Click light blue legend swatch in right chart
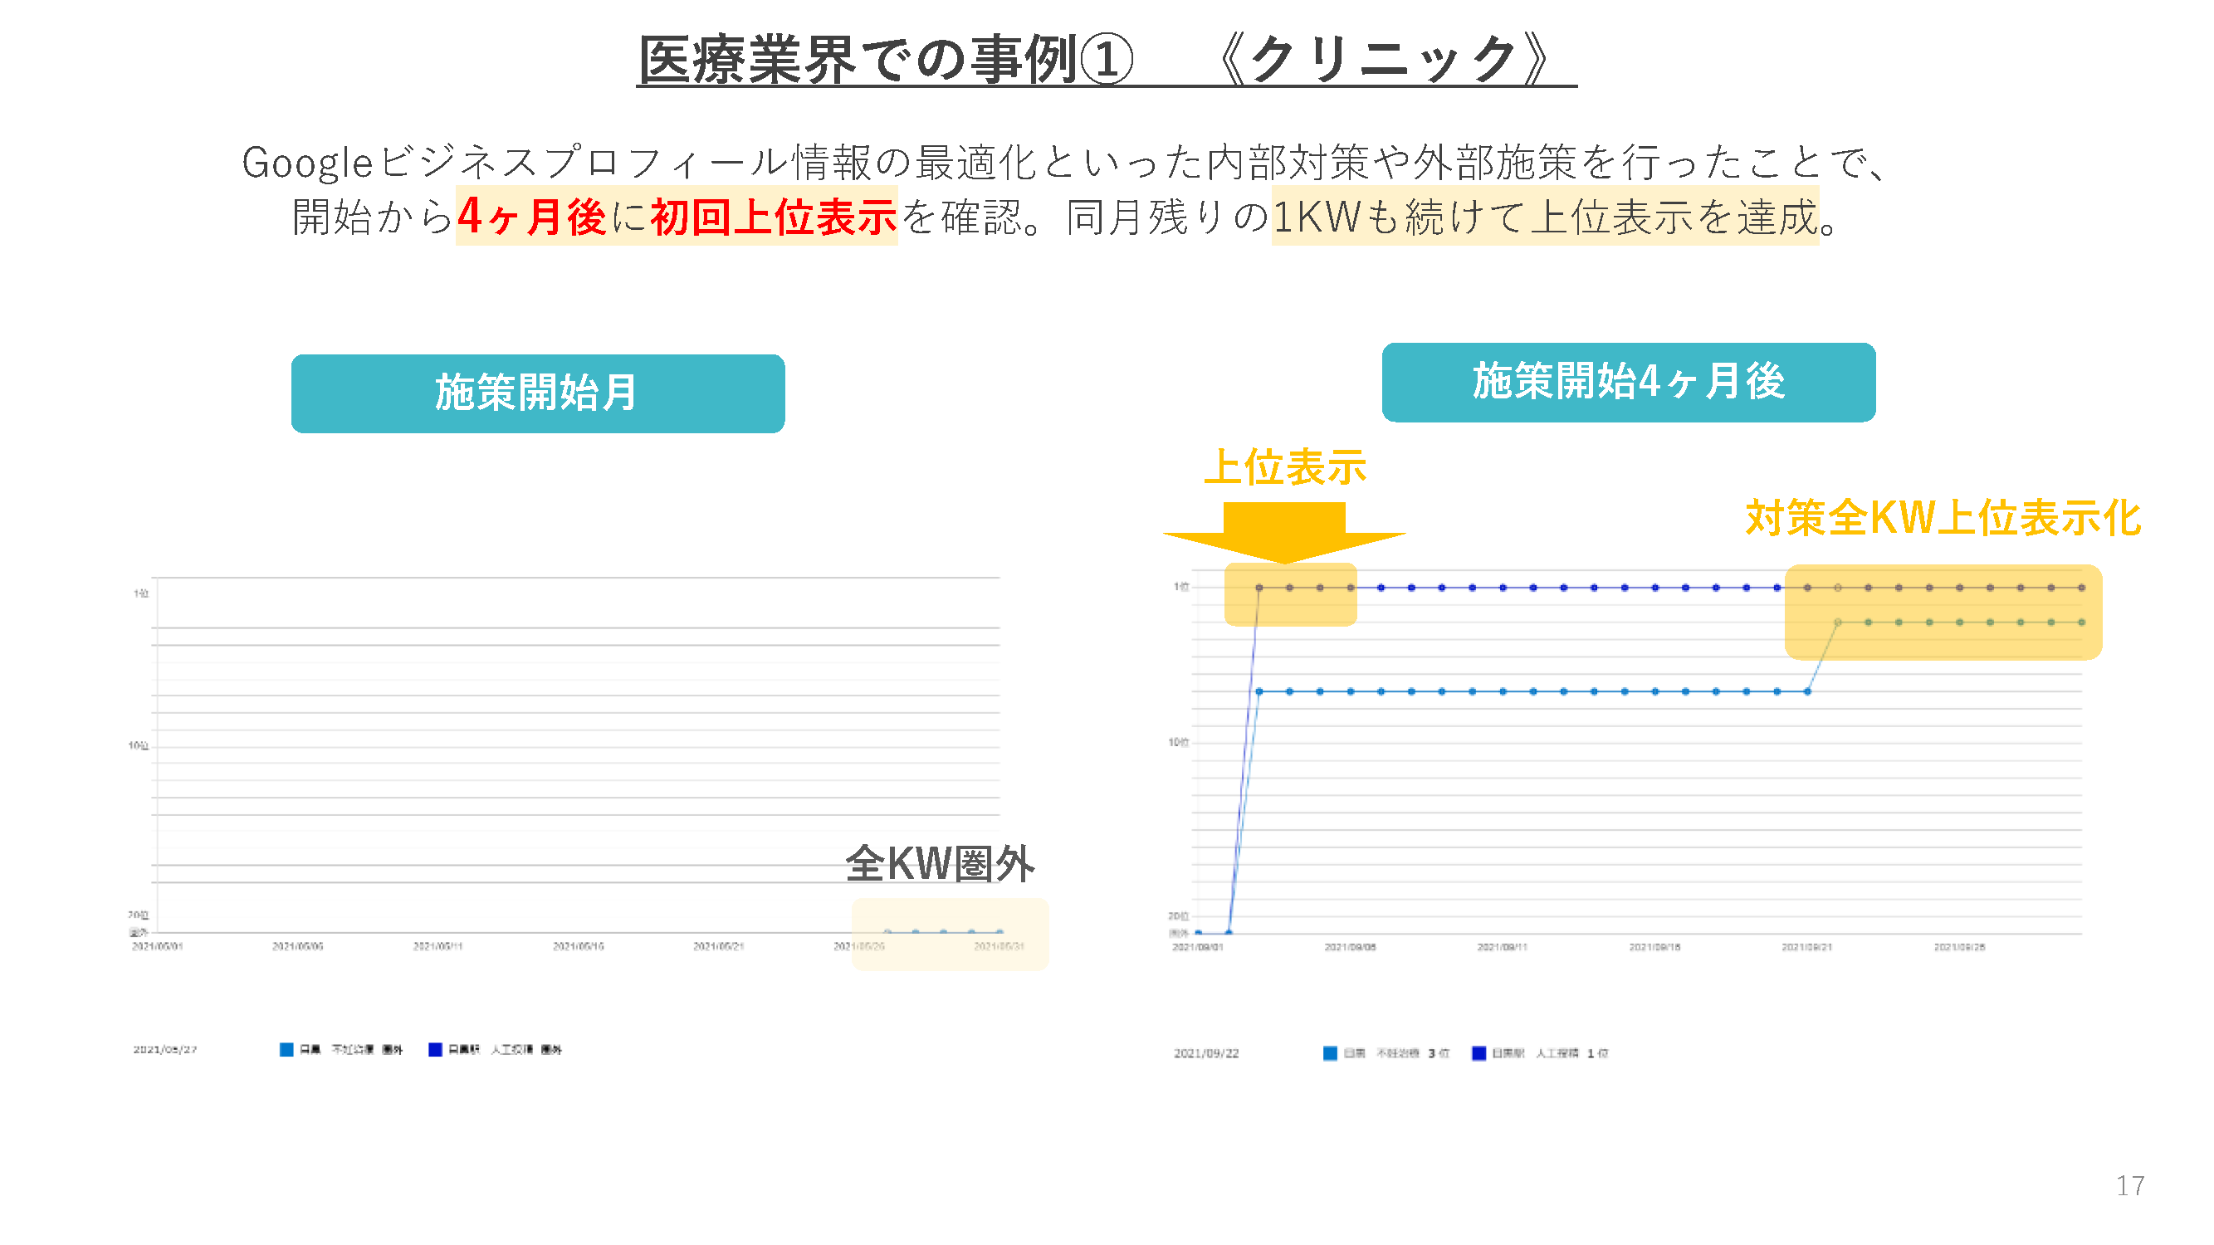This screenshot has height=1245, width=2214. pos(1330,1052)
